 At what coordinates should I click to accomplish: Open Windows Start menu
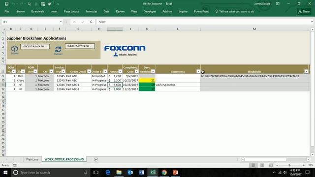5,173
